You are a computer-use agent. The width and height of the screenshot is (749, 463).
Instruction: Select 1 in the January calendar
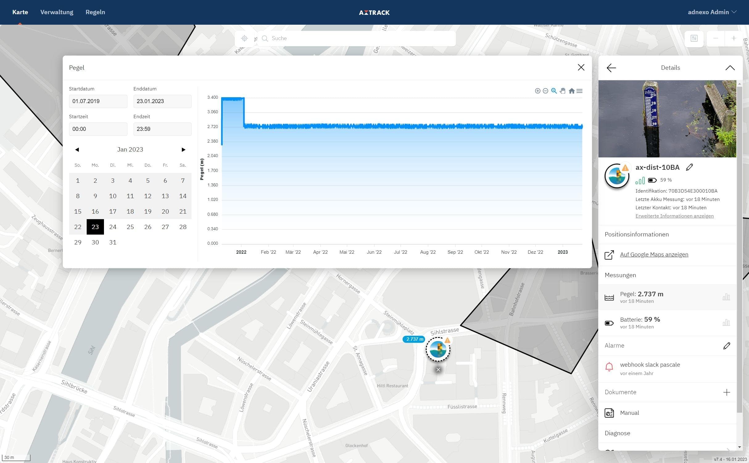[78, 181]
